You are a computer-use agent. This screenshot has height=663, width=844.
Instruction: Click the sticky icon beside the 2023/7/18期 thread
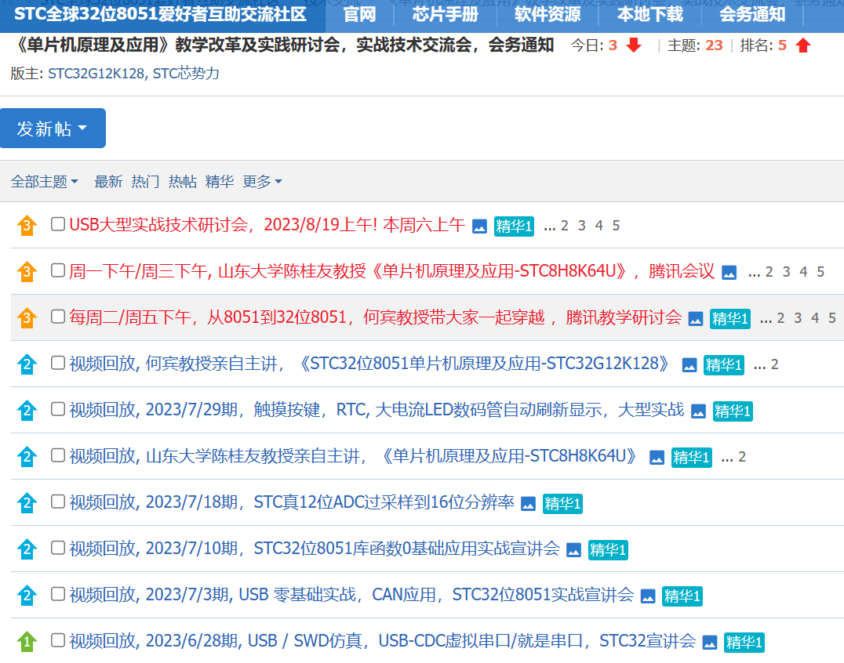27,503
